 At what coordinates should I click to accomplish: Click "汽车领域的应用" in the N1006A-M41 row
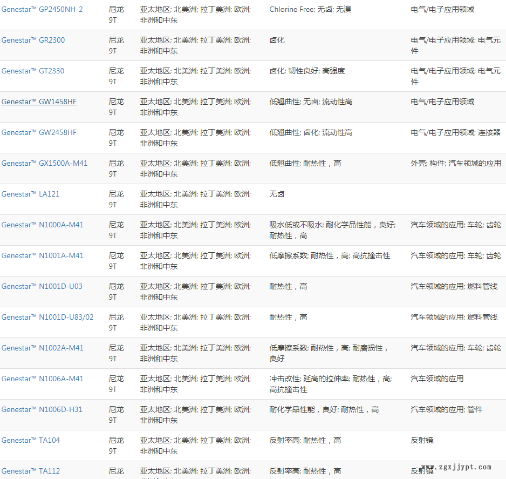pyautogui.click(x=437, y=379)
